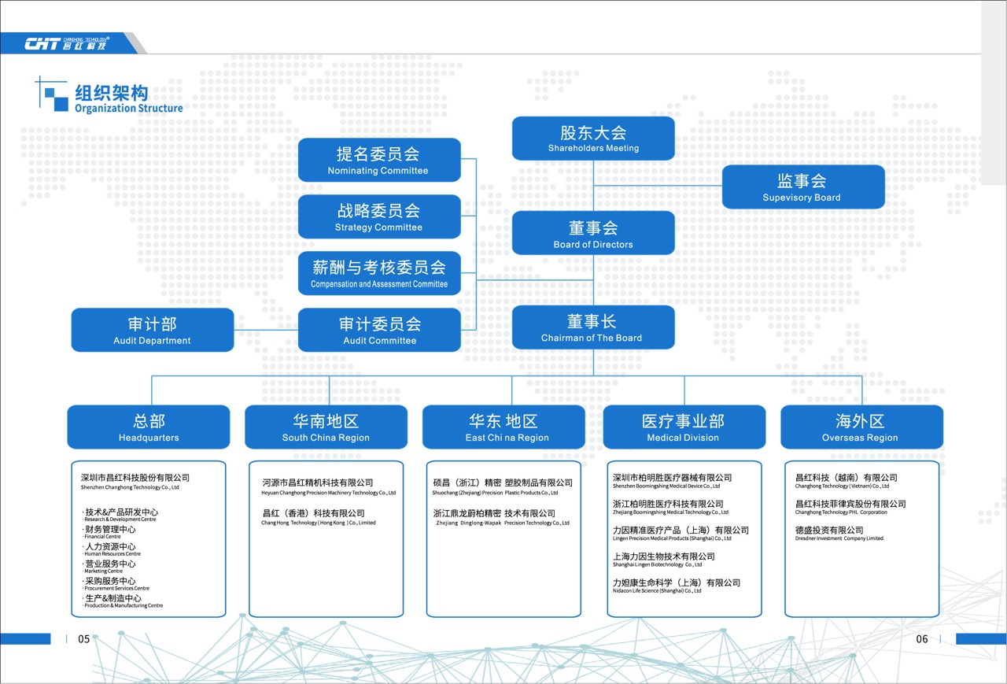Viewport: 1007px width, 684px height.
Task: Open the Audit Committee box
Action: coord(379,330)
